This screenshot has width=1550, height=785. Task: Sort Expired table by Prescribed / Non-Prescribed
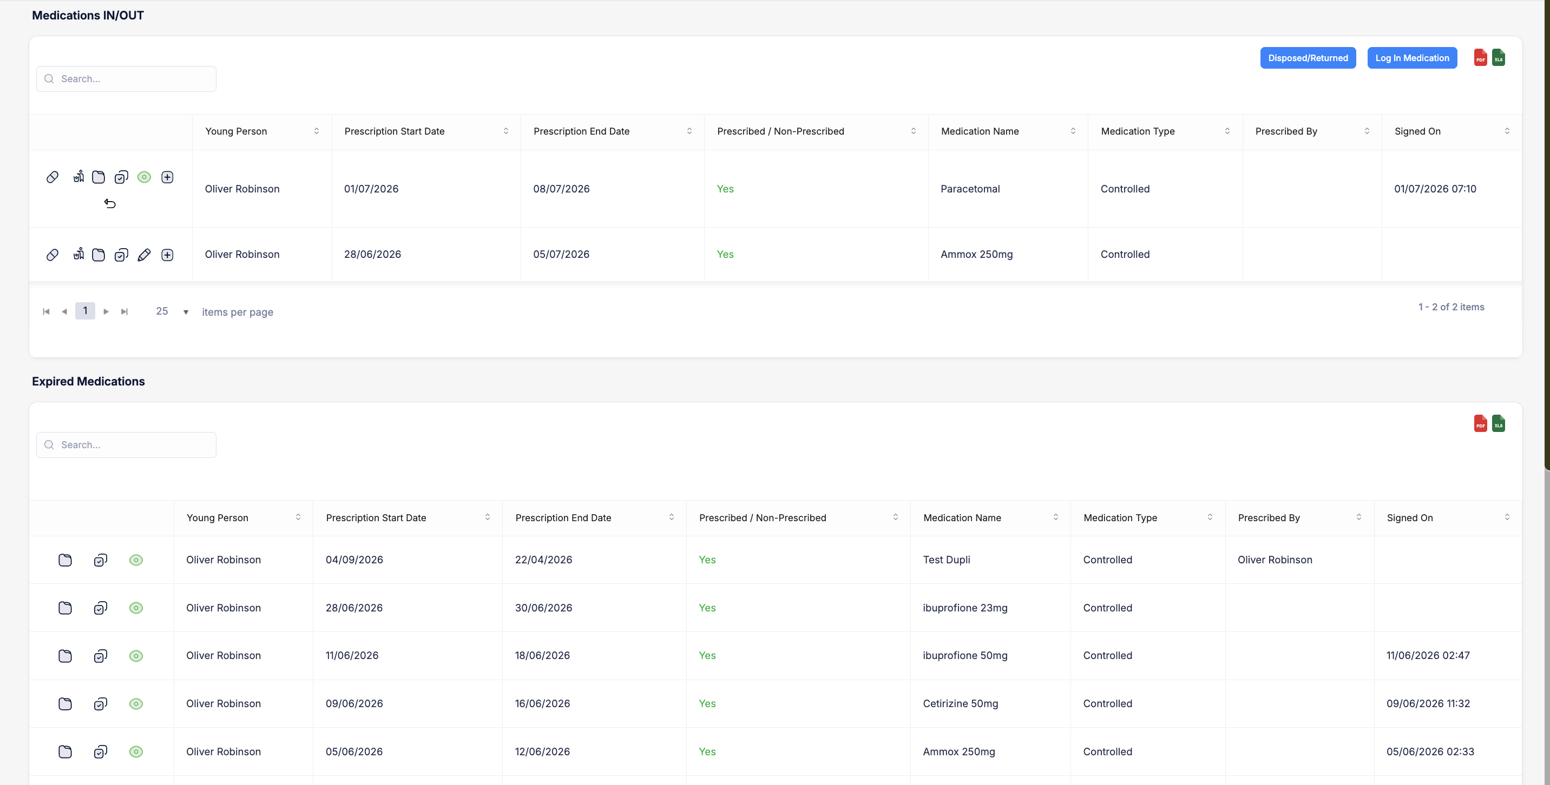point(895,517)
